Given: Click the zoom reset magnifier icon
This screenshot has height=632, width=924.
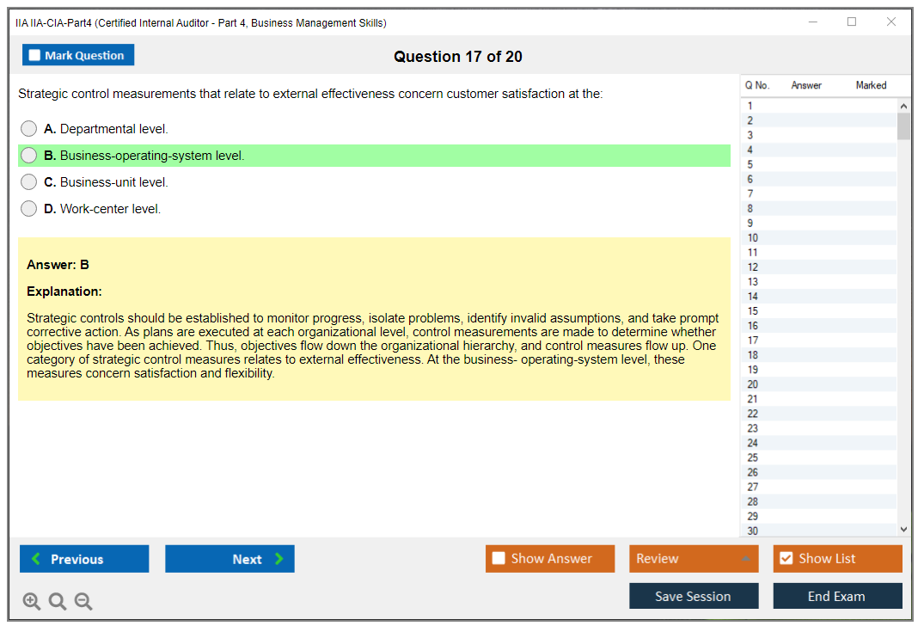Looking at the screenshot, I should pos(58,602).
